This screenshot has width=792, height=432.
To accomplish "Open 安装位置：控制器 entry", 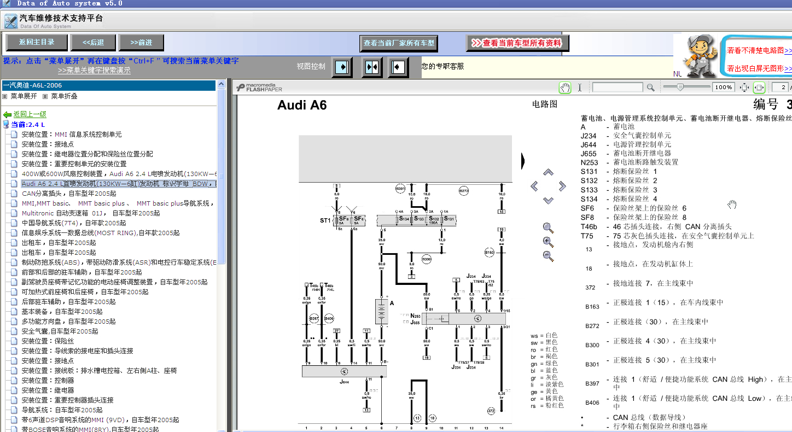I will pyautogui.click(x=48, y=381).
